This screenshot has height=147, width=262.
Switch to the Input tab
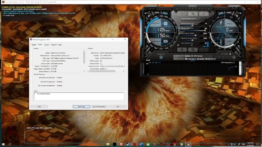[60, 45]
